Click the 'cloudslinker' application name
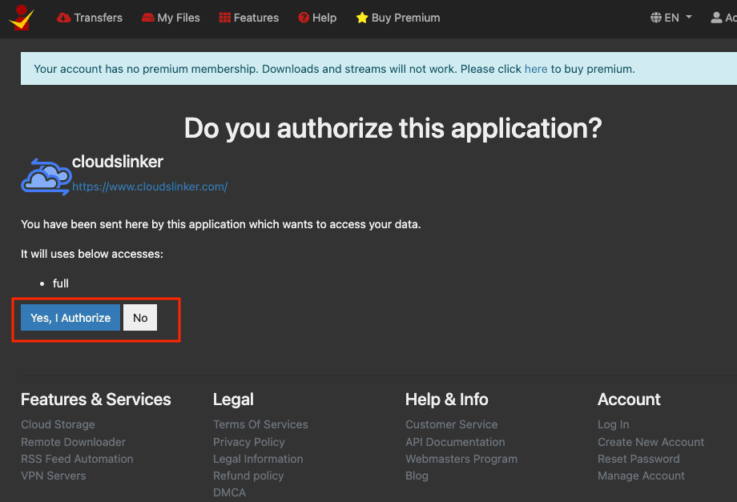This screenshot has height=502, width=737. click(118, 162)
